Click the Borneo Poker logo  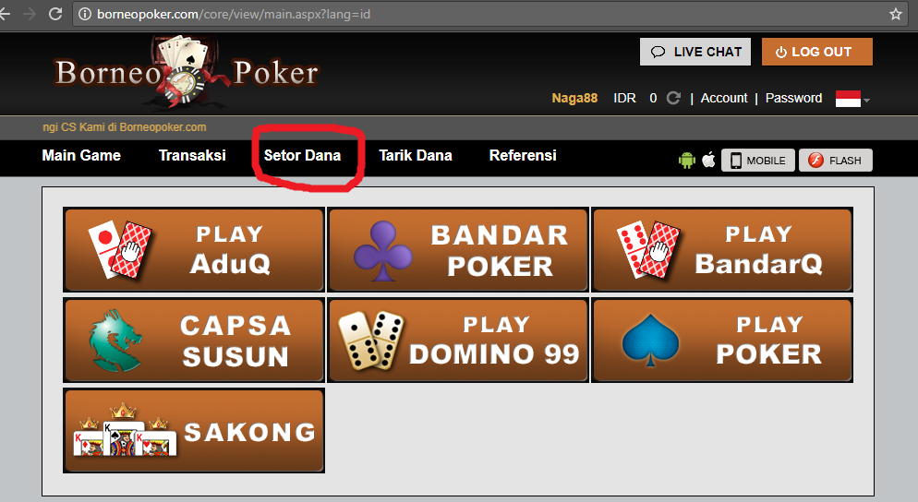(x=187, y=73)
